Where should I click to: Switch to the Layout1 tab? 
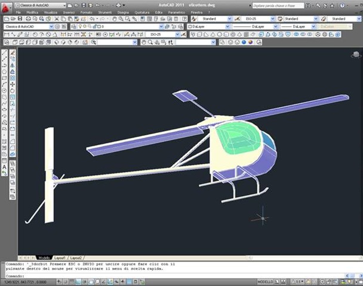pyautogui.click(x=60, y=257)
